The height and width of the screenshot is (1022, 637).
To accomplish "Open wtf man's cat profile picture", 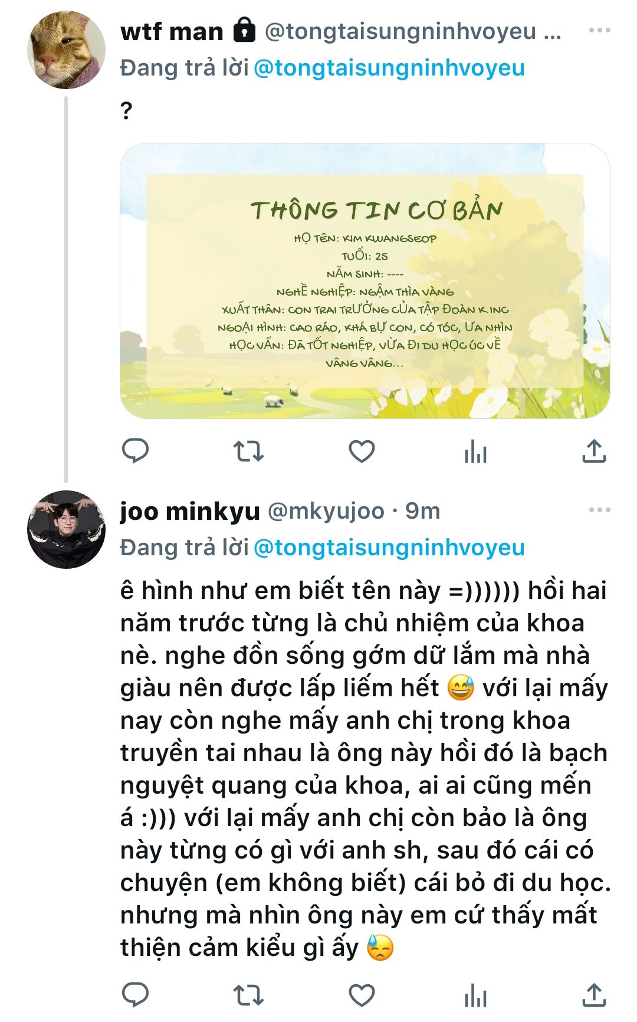I will coord(66,50).
